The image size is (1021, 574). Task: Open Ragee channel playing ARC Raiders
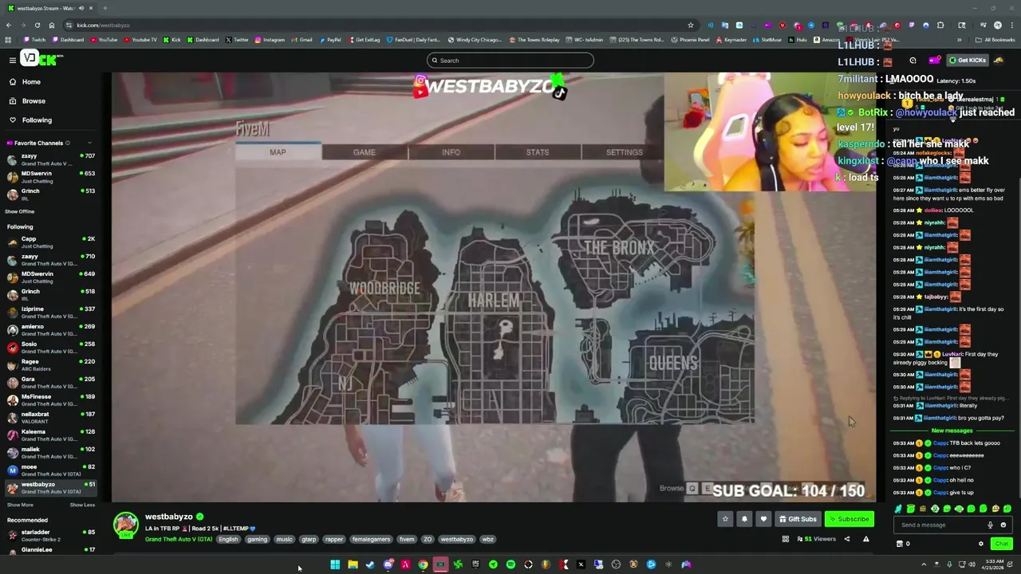point(49,365)
